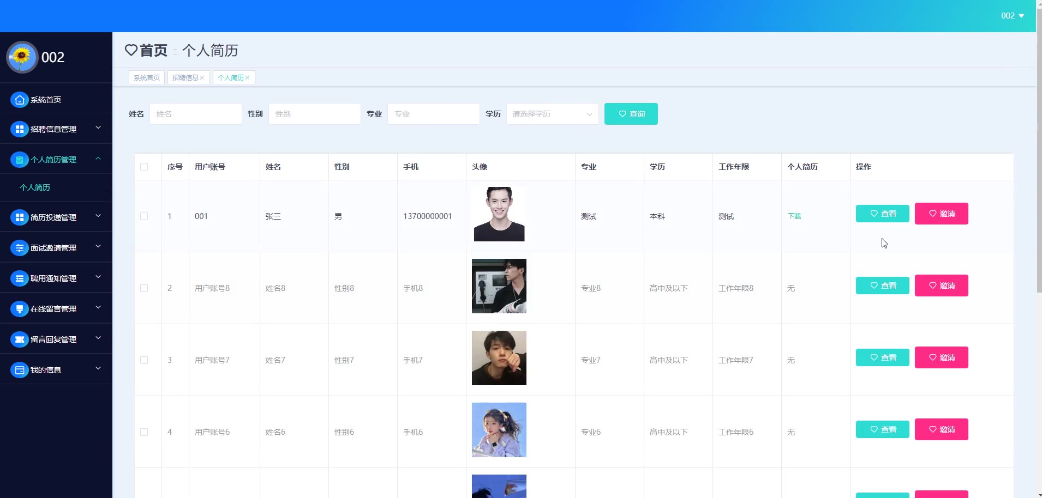1042x498 pixels.
Task: Focus the 性别 search input field
Action: tap(315, 114)
